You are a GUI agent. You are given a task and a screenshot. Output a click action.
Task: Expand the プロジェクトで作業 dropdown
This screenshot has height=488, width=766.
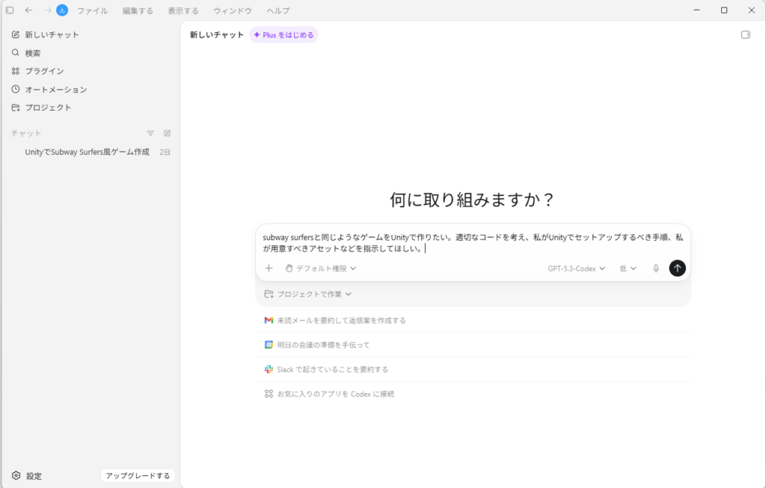click(308, 294)
